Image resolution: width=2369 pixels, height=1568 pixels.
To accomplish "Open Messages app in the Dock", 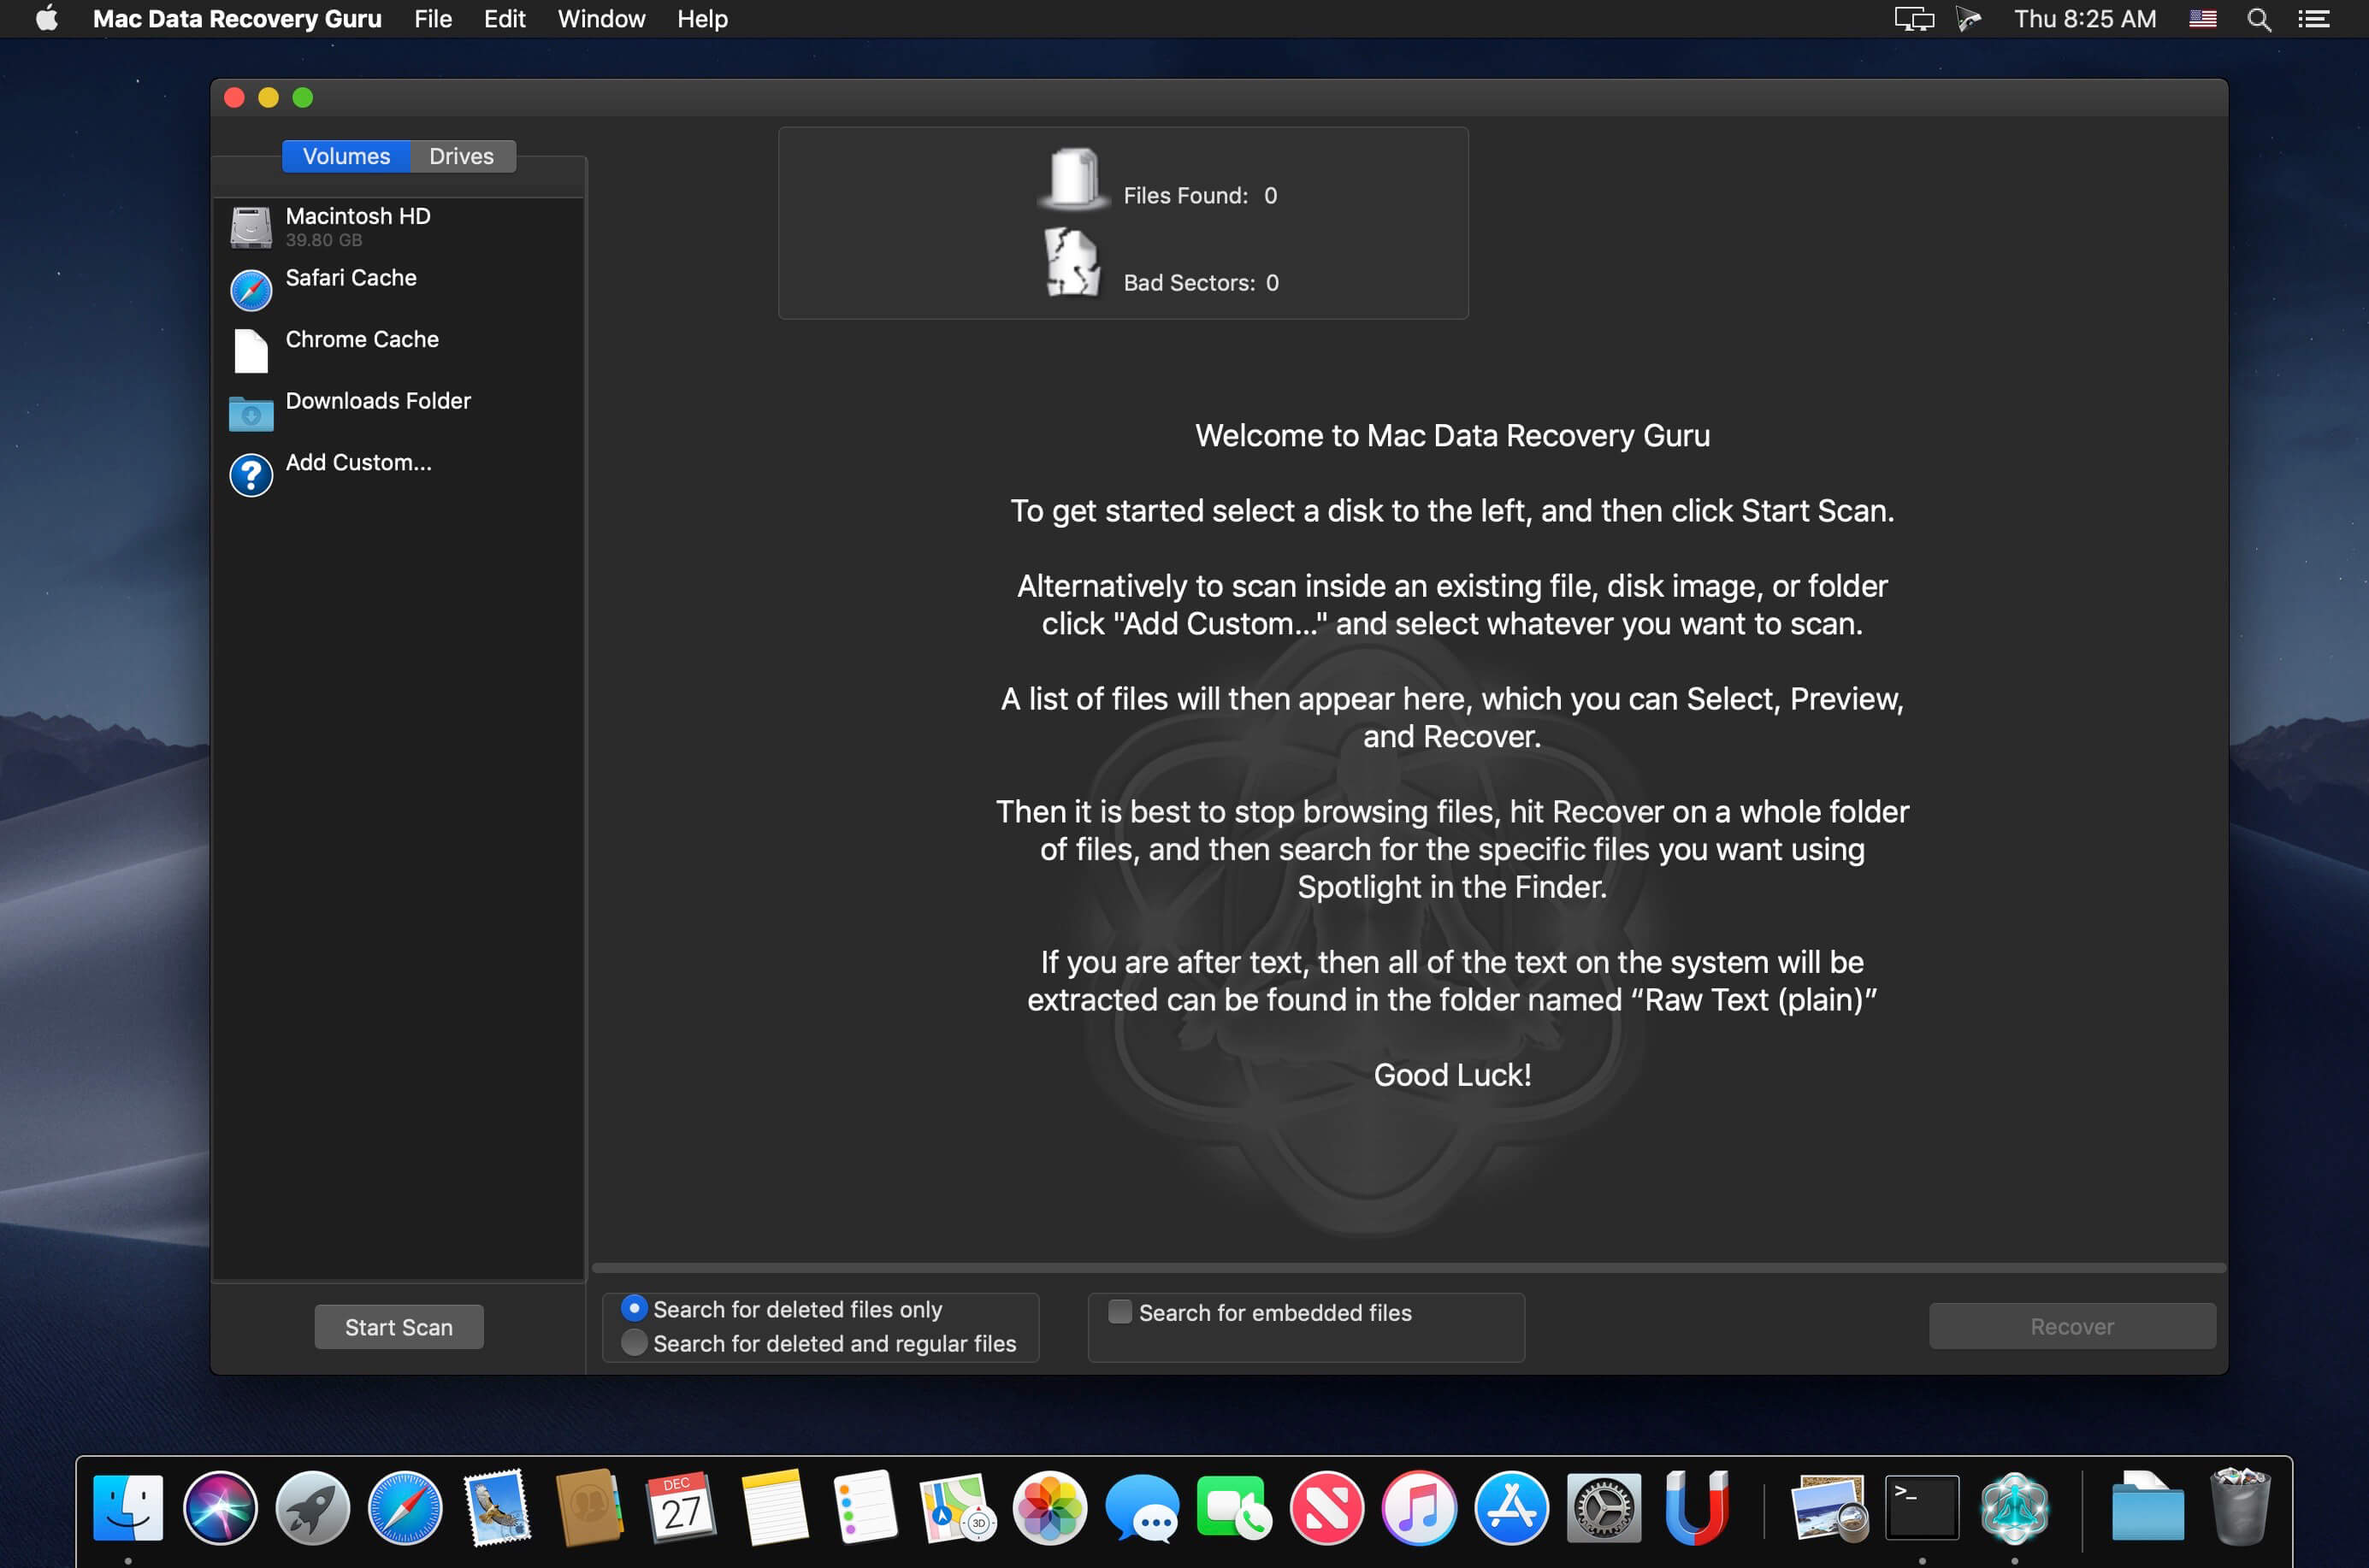I will [1142, 1508].
